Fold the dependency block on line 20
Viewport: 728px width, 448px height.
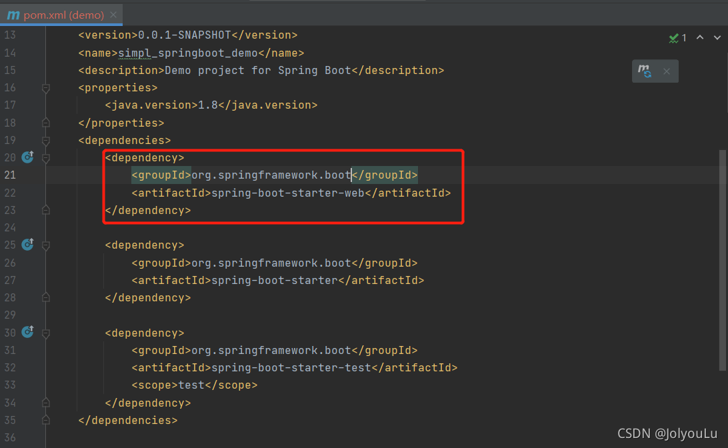click(46, 158)
